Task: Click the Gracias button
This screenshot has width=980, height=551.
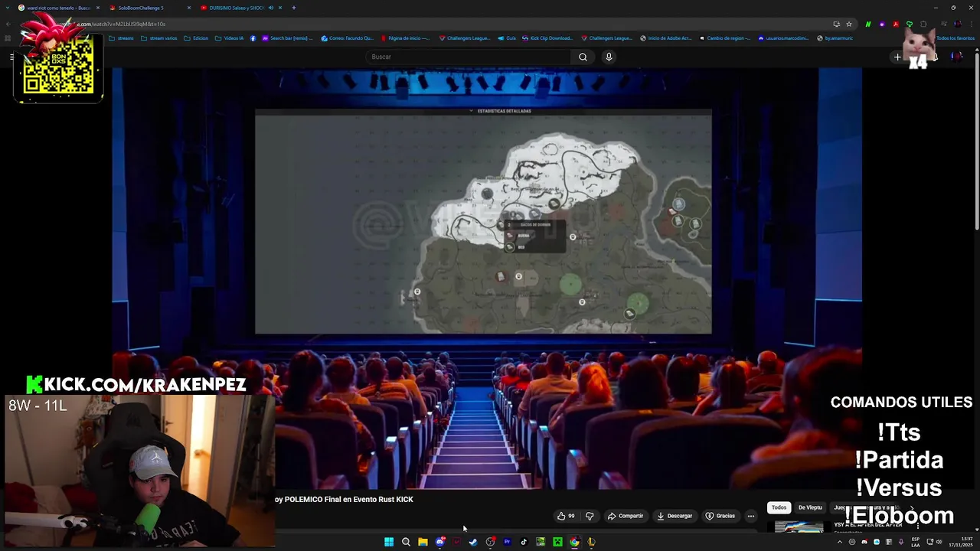Action: point(720,516)
